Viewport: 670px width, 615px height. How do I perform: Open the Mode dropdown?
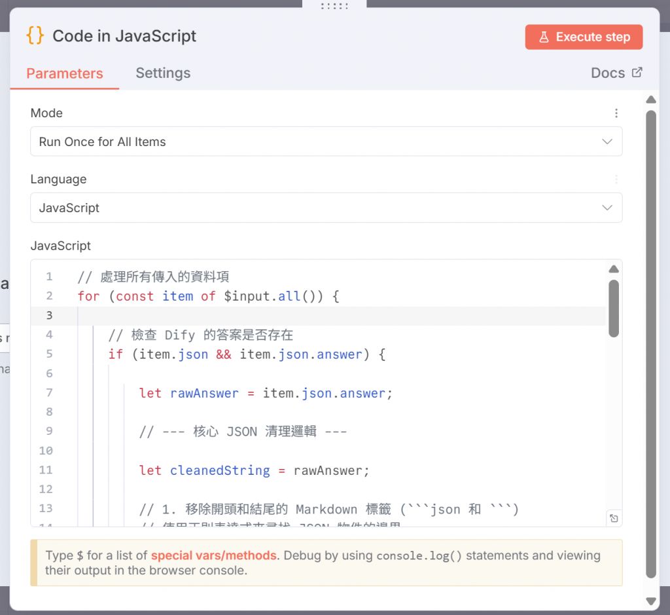point(326,141)
